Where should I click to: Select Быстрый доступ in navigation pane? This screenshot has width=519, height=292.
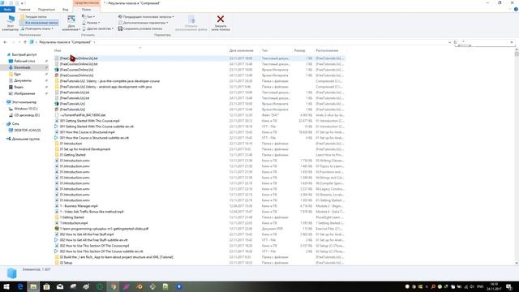pos(24,54)
